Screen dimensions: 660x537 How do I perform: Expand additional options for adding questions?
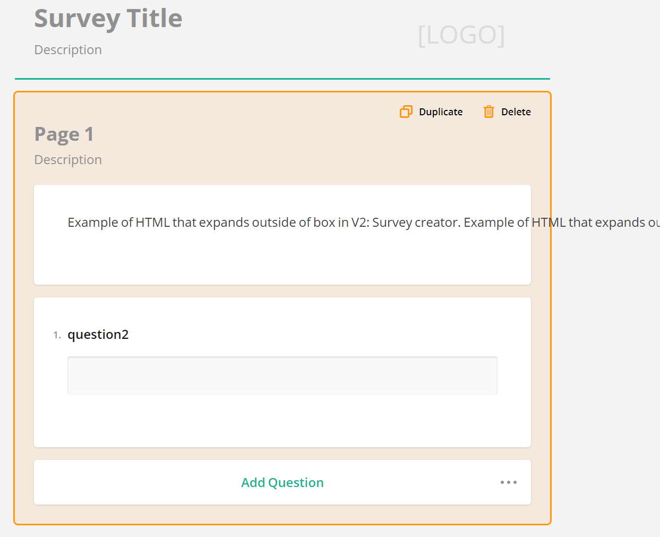coord(508,482)
